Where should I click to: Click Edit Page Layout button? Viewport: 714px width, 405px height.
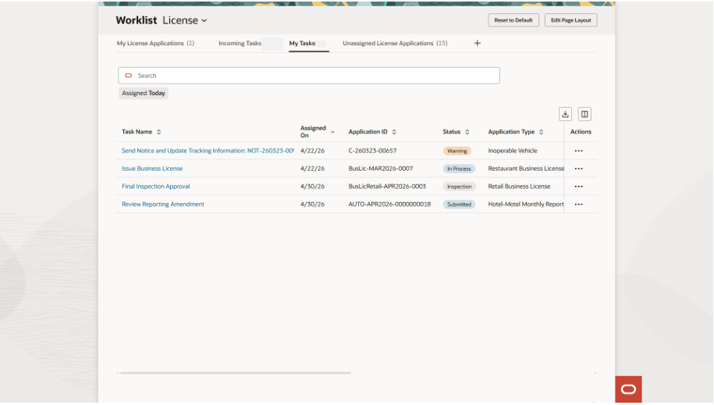pyautogui.click(x=571, y=20)
